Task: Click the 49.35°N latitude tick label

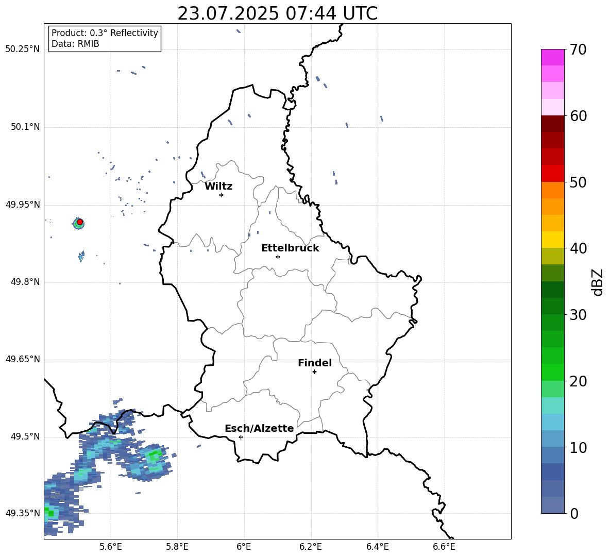Action: point(23,513)
